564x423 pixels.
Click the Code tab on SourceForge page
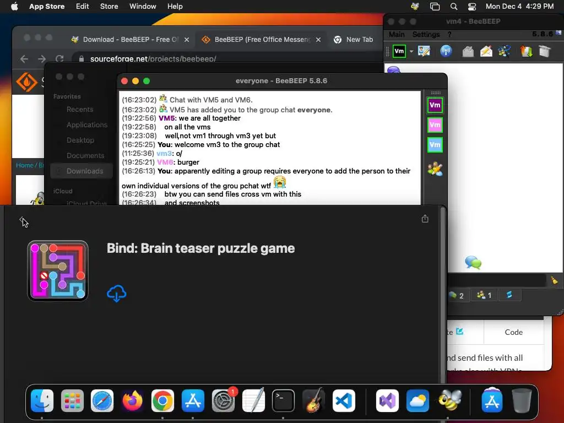[x=514, y=332]
